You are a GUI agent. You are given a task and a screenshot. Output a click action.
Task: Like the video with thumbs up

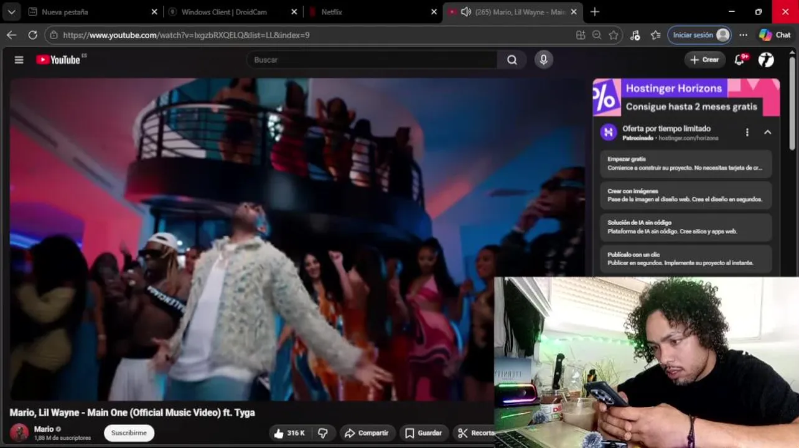pos(290,433)
